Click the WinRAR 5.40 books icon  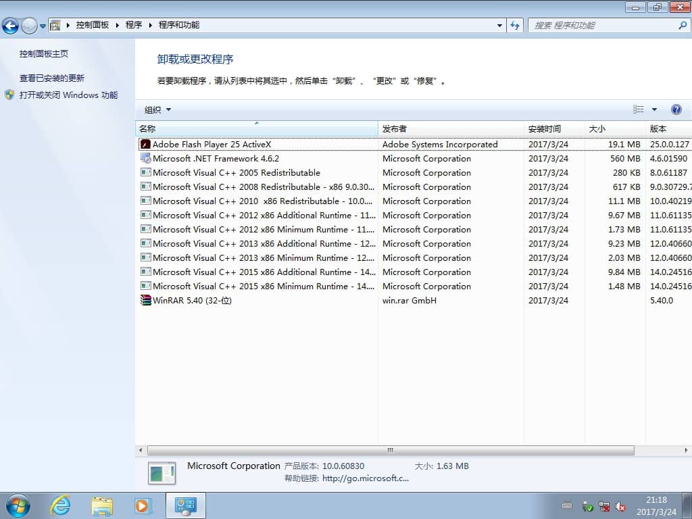146,300
